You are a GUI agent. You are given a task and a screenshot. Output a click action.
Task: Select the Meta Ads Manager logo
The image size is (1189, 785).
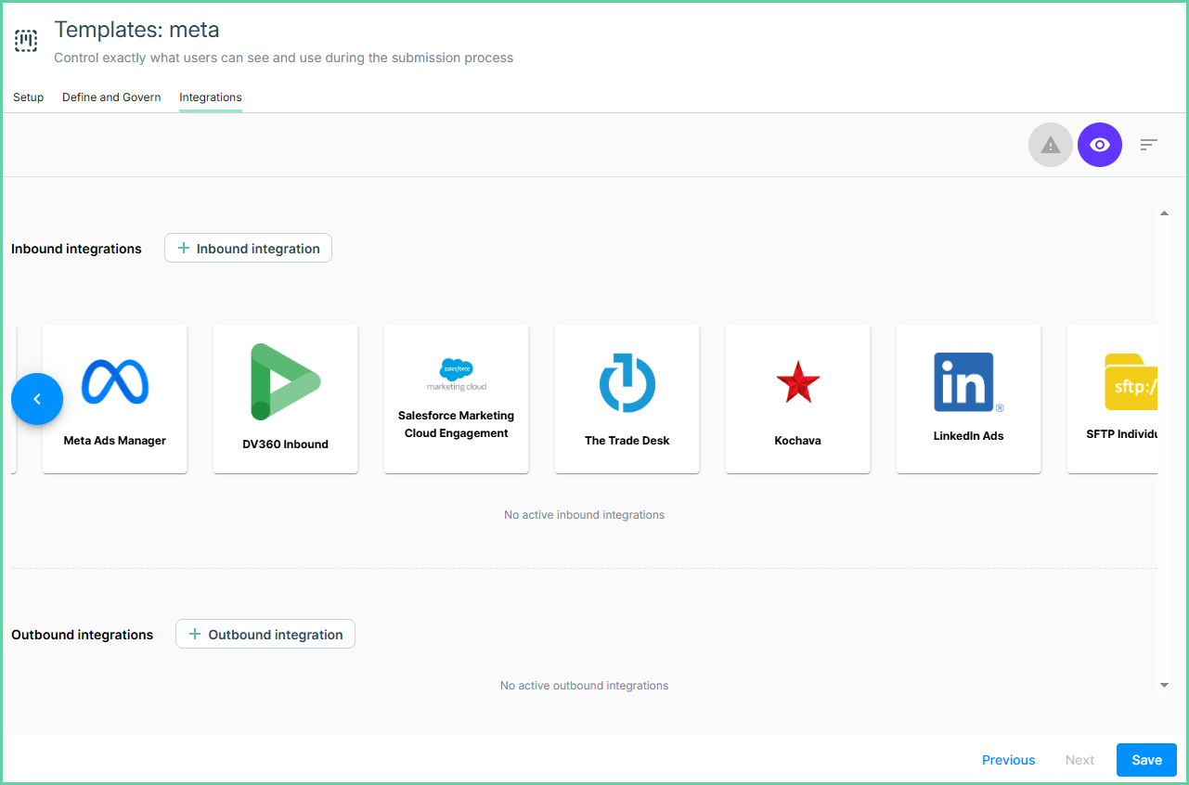tap(115, 381)
